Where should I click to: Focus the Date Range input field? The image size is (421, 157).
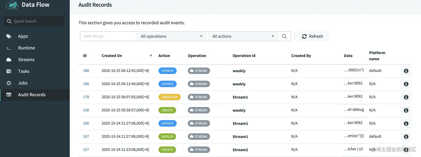click(x=108, y=36)
